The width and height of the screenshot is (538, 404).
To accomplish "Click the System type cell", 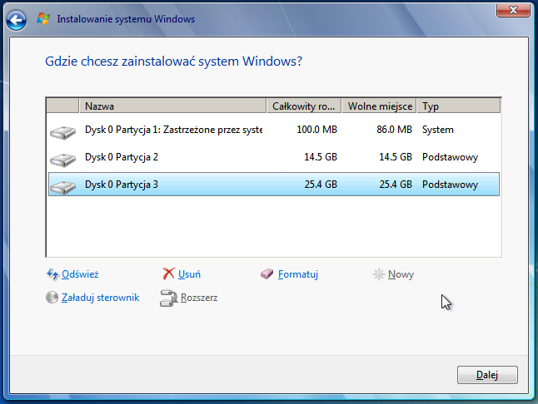I will tap(438, 130).
